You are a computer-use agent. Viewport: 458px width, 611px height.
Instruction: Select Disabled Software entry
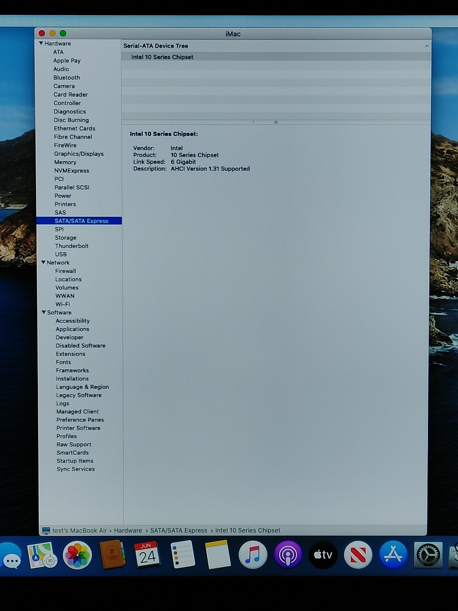(x=81, y=346)
